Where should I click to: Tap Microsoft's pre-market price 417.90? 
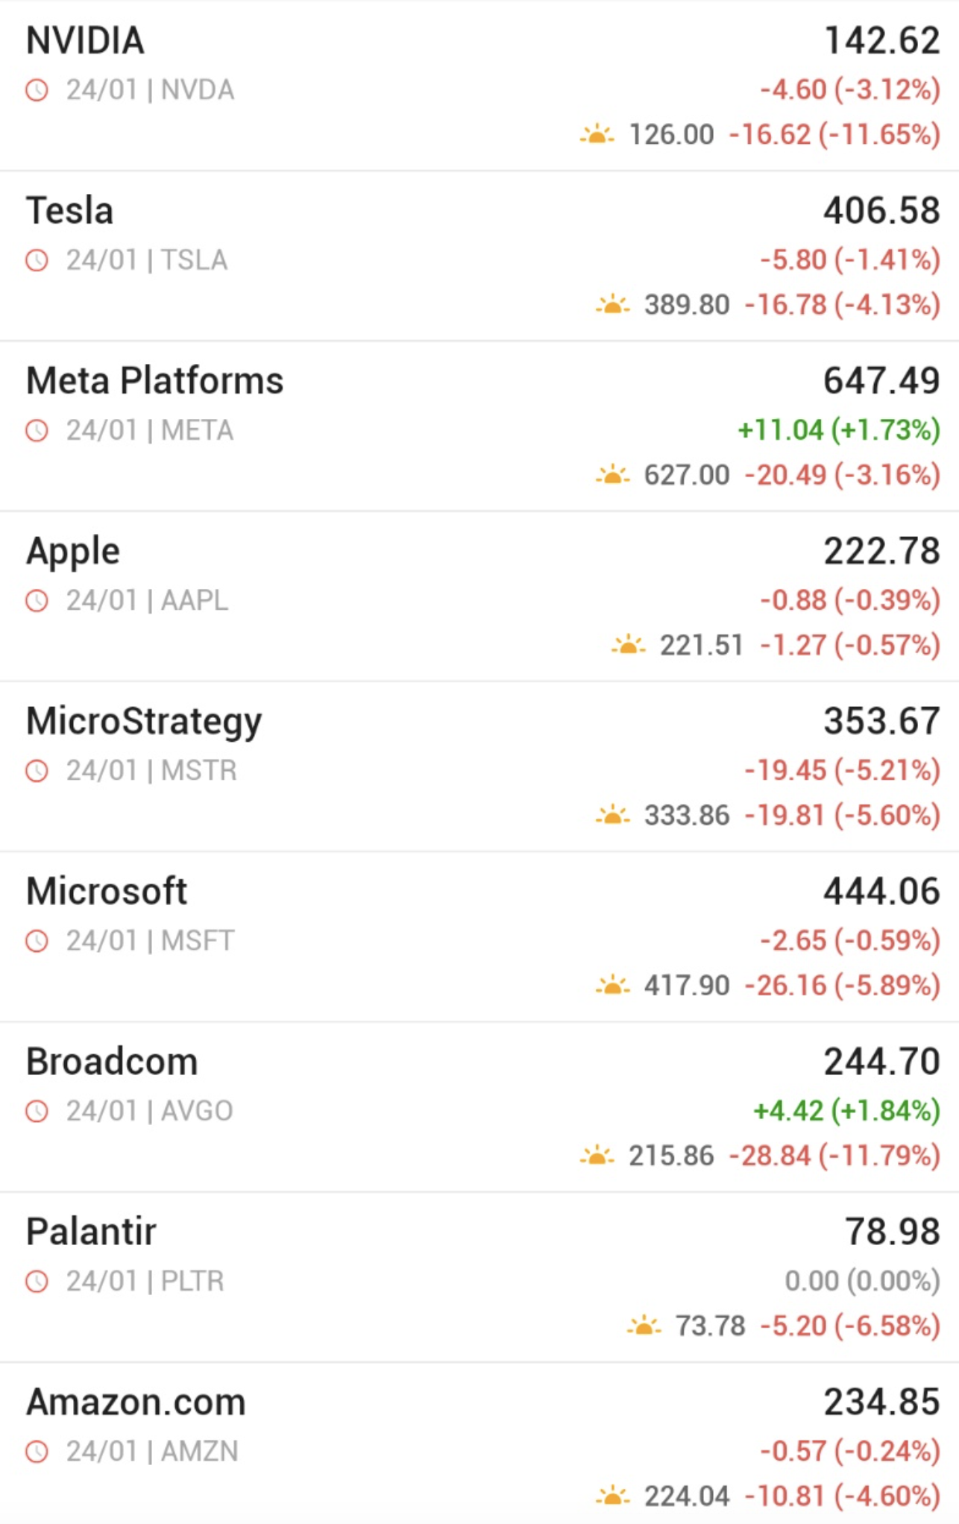pos(687,985)
